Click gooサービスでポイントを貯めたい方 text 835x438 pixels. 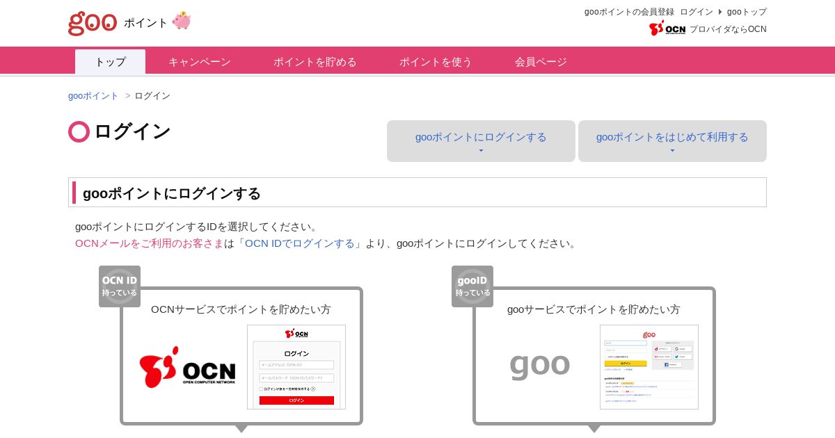click(x=594, y=309)
